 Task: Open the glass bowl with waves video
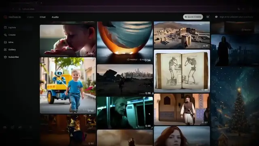(125, 42)
